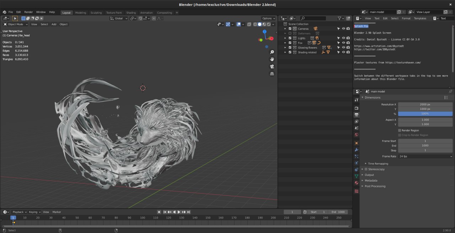The width and height of the screenshot is (455, 233).
Task: Uncheck the Fox collection checkbox
Action: 290,43
